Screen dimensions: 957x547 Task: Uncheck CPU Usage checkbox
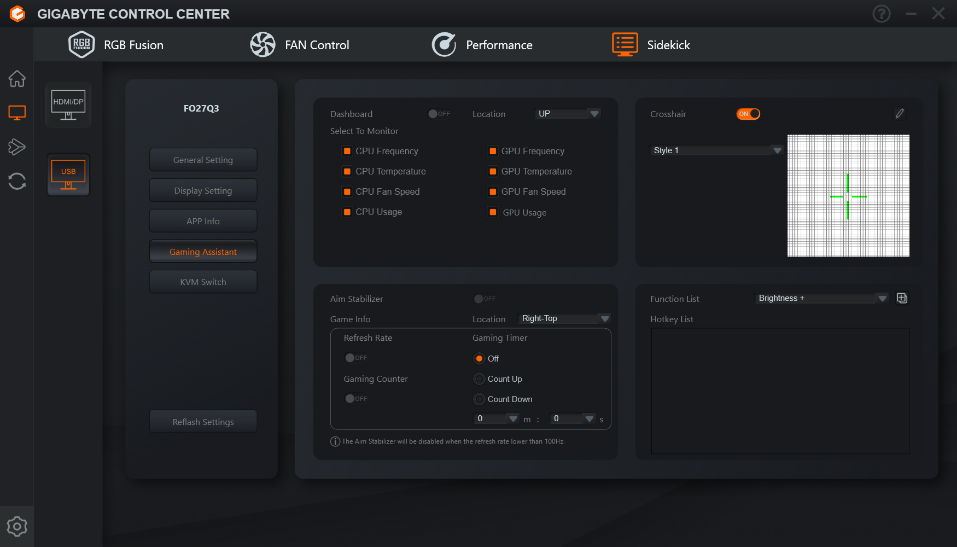point(347,212)
